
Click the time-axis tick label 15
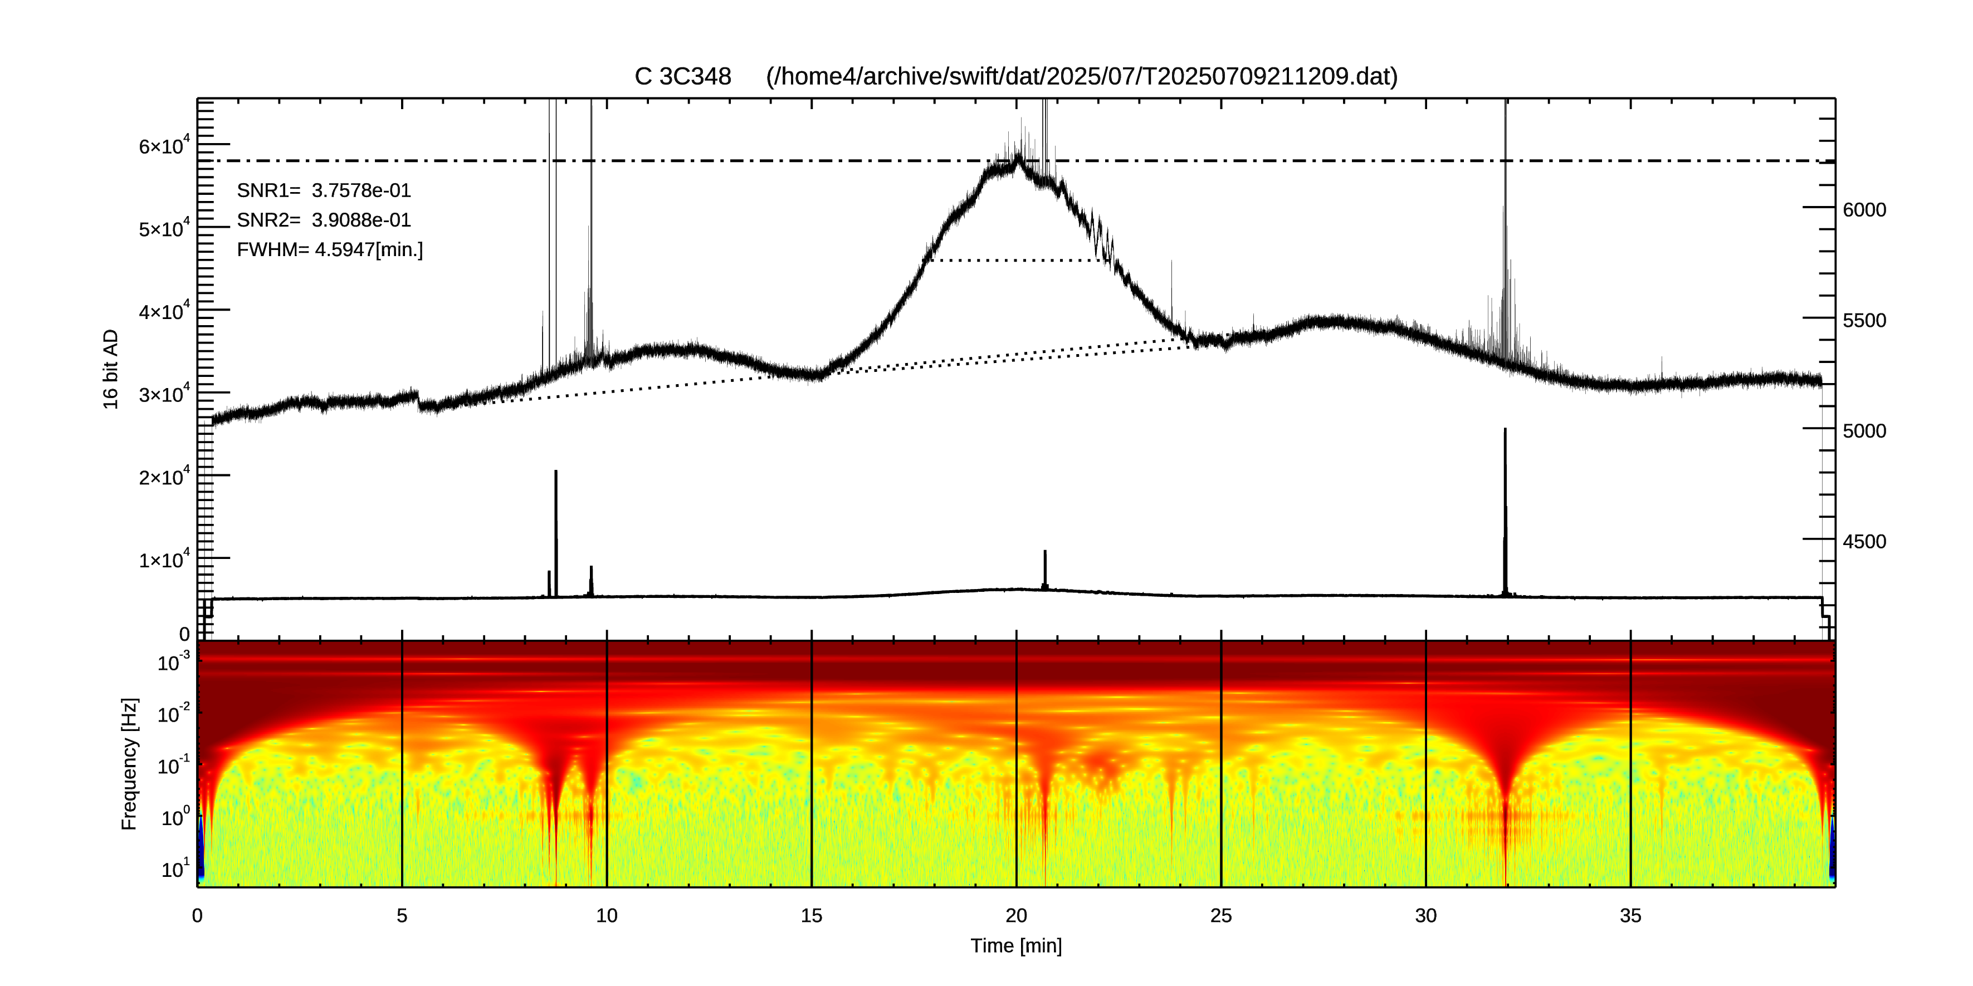811,915
